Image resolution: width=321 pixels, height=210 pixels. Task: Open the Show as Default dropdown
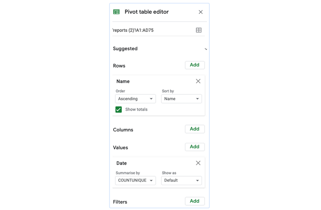(181, 180)
